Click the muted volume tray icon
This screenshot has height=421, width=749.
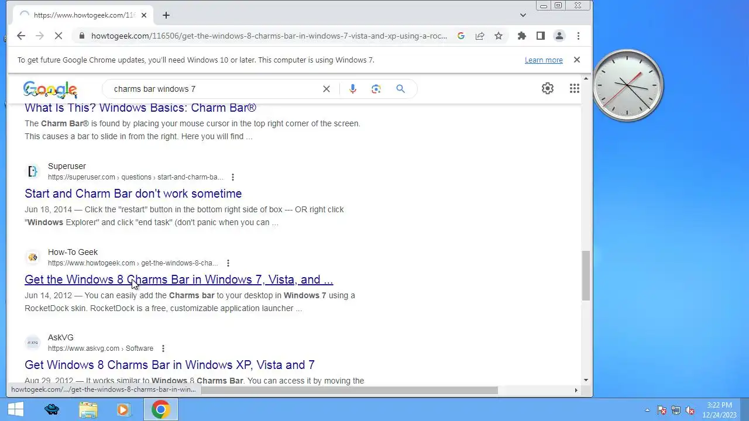pos(690,410)
